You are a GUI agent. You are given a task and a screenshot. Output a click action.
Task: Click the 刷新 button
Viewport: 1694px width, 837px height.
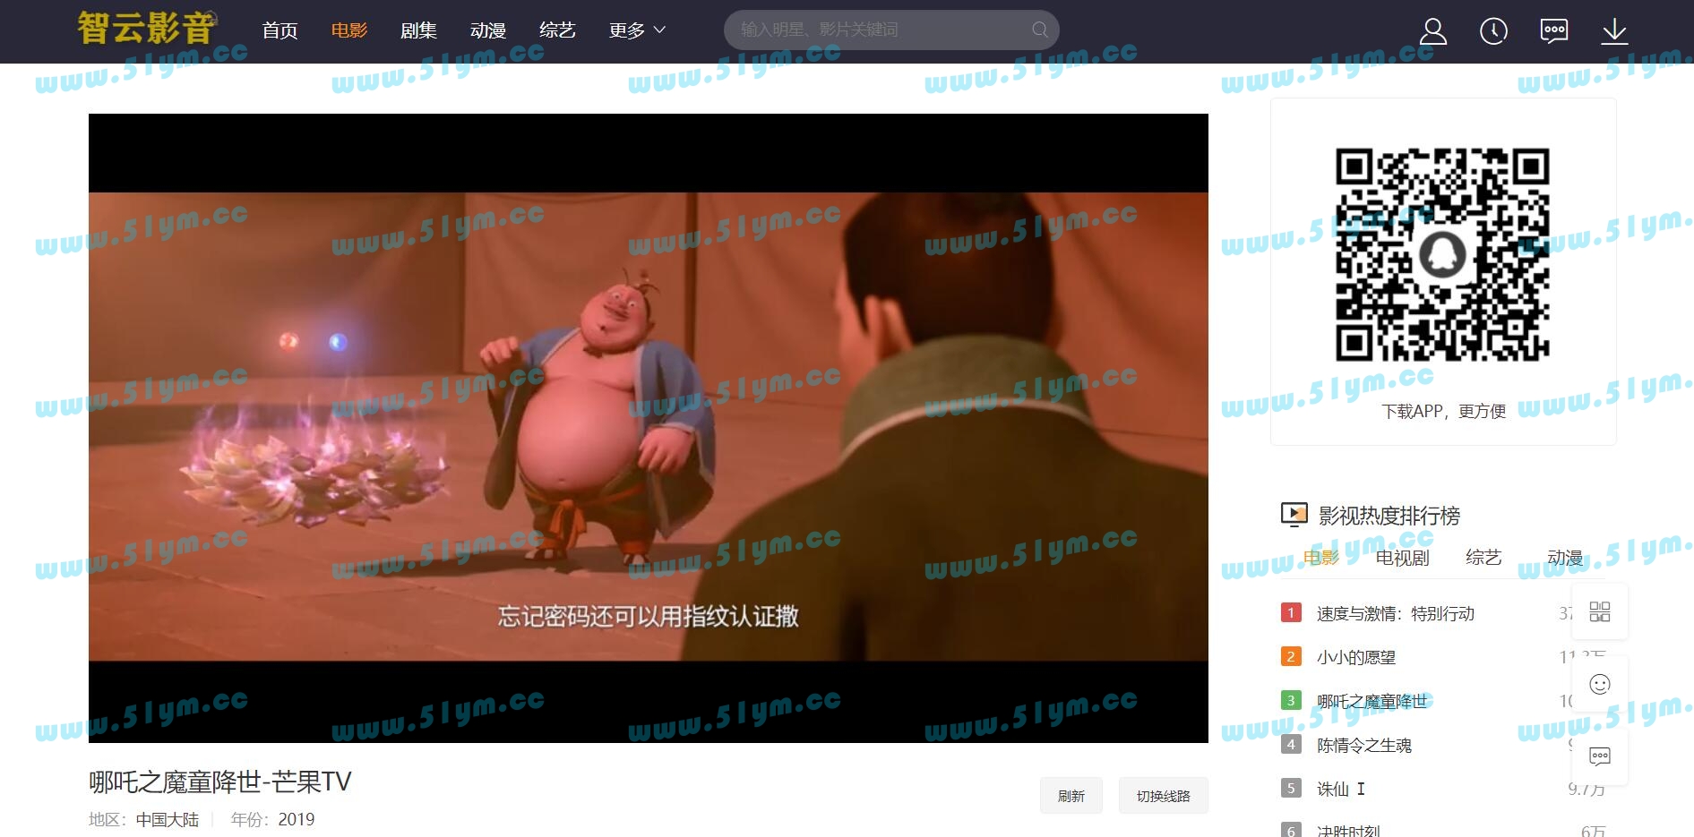[x=1071, y=796]
